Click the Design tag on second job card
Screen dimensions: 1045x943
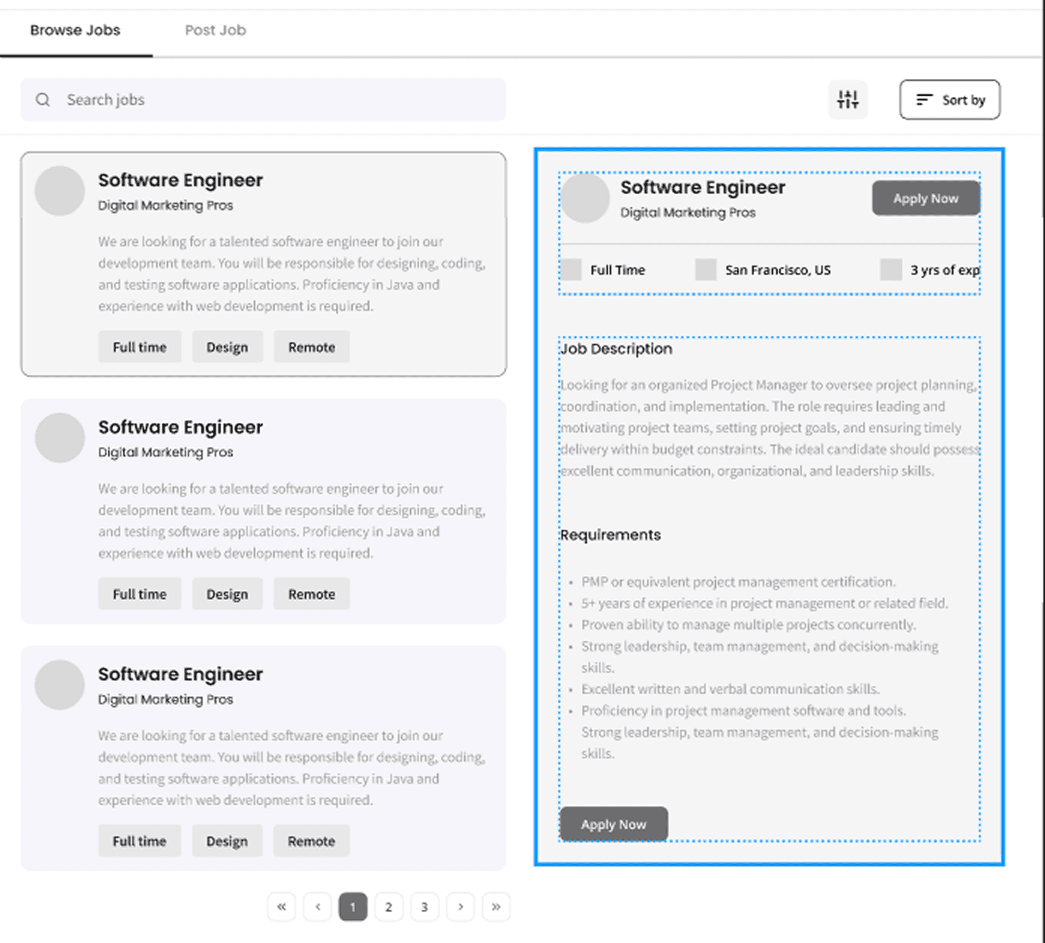click(227, 594)
